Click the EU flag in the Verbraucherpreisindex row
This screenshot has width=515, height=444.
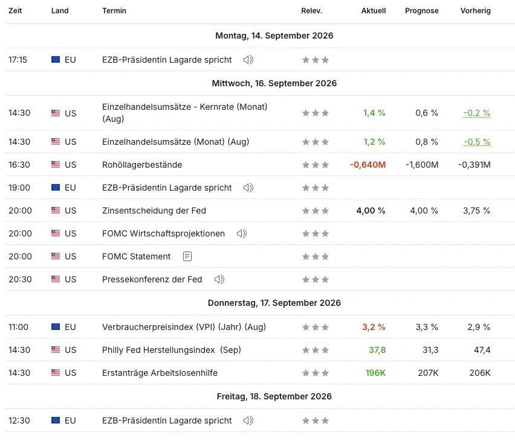click(x=56, y=327)
